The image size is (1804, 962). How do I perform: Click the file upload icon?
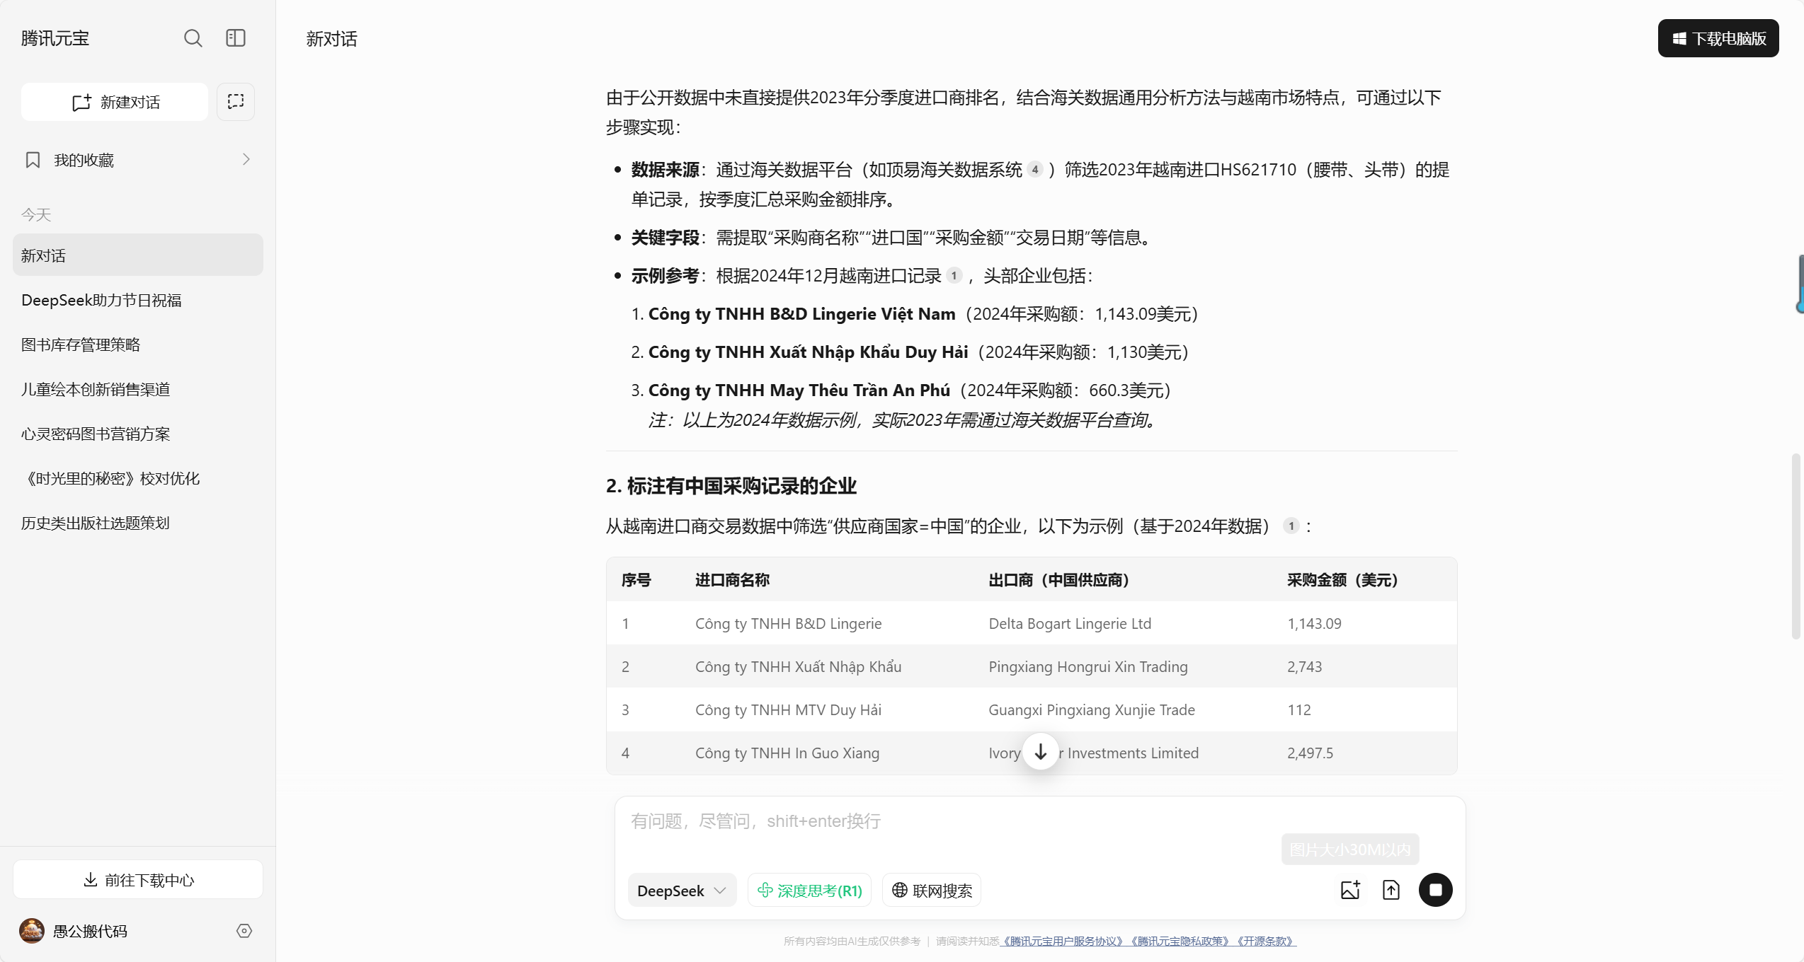click(1391, 890)
